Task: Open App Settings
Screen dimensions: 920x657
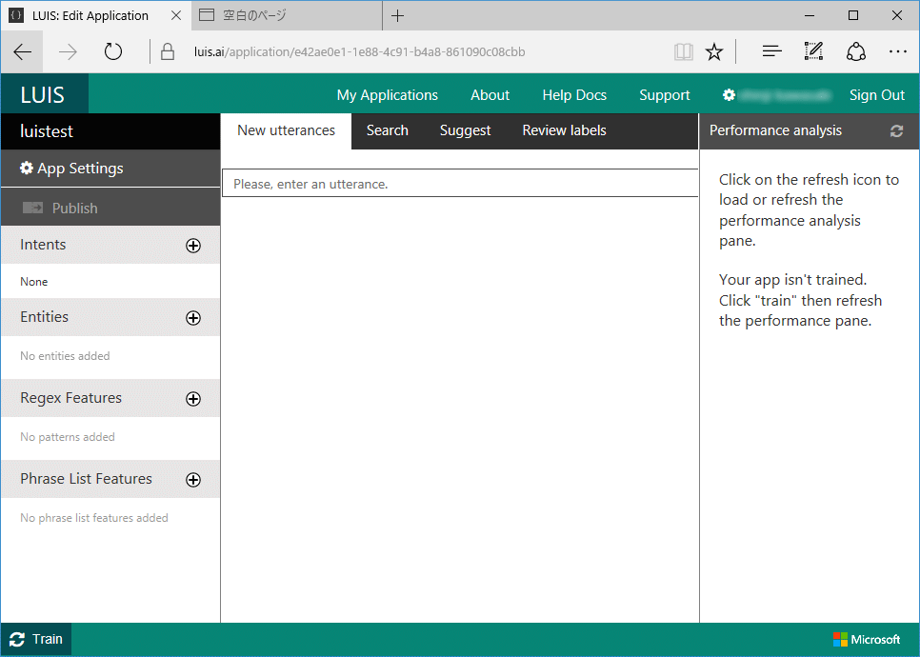Action: [71, 169]
